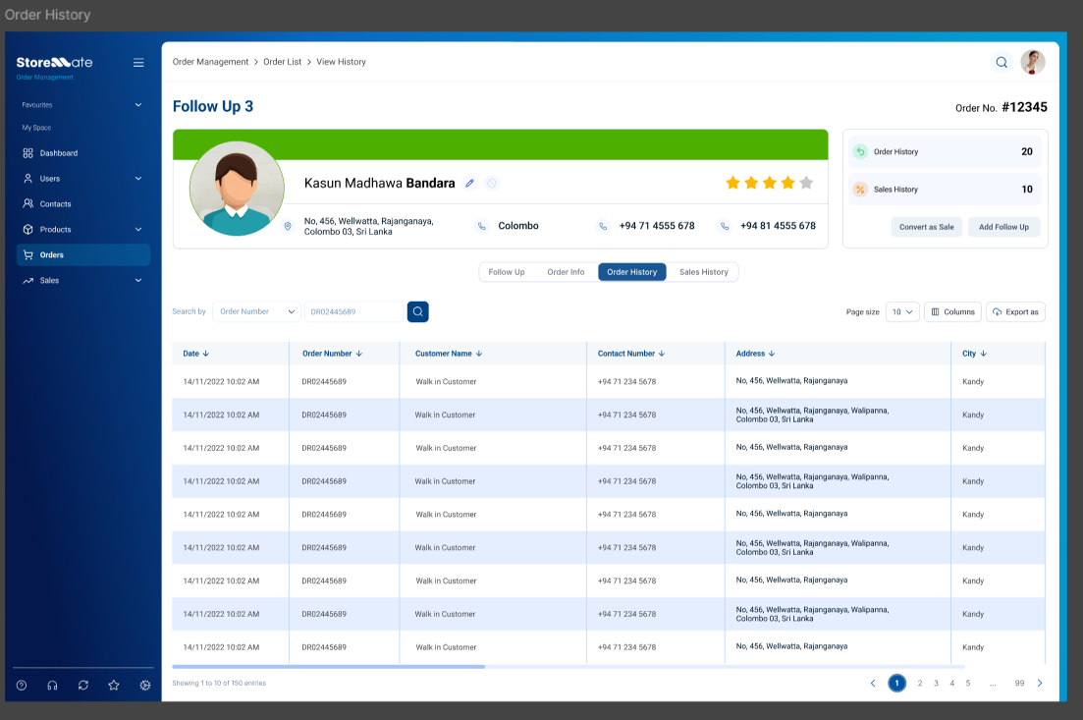Open the Dashboard menu item
The image size is (1083, 720).
click(x=82, y=153)
